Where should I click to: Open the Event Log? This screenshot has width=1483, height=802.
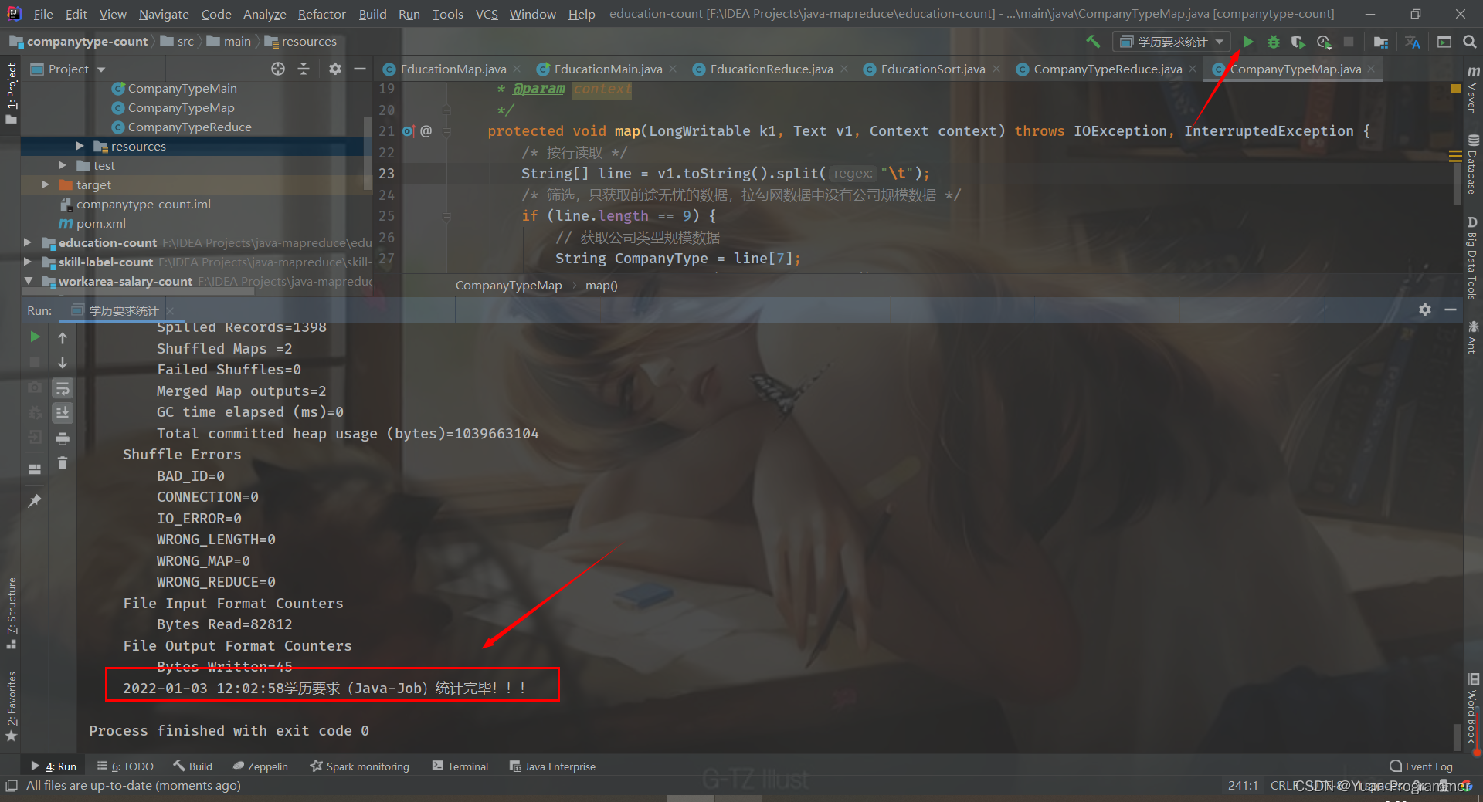(x=1421, y=766)
